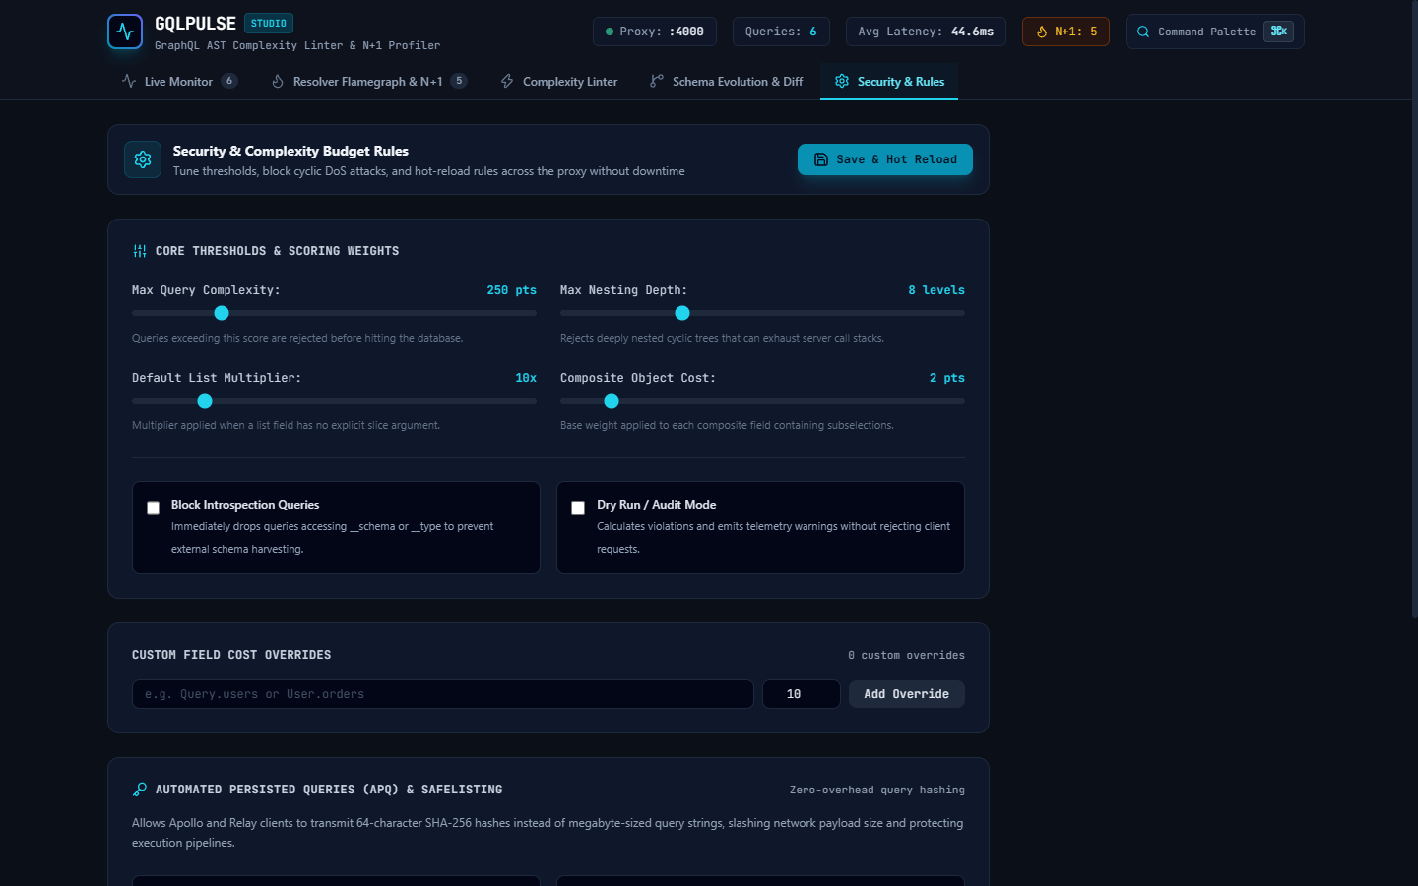The height and width of the screenshot is (886, 1418).
Task: Click the Add Override button
Action: tap(907, 694)
